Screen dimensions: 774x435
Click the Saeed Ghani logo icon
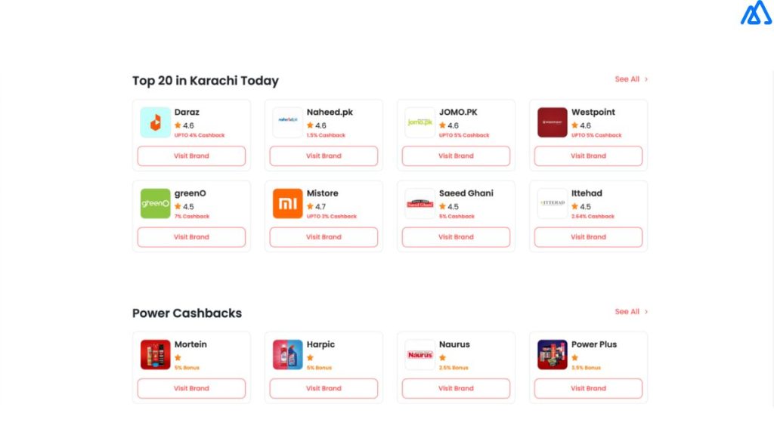[420, 203]
